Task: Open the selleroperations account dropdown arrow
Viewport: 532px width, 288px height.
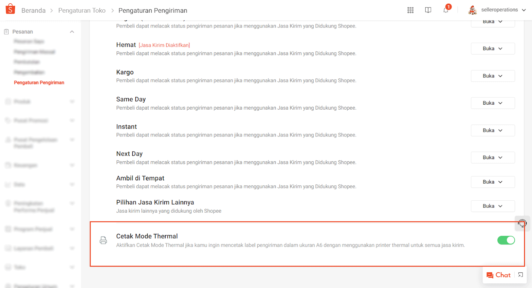Action: [x=524, y=10]
